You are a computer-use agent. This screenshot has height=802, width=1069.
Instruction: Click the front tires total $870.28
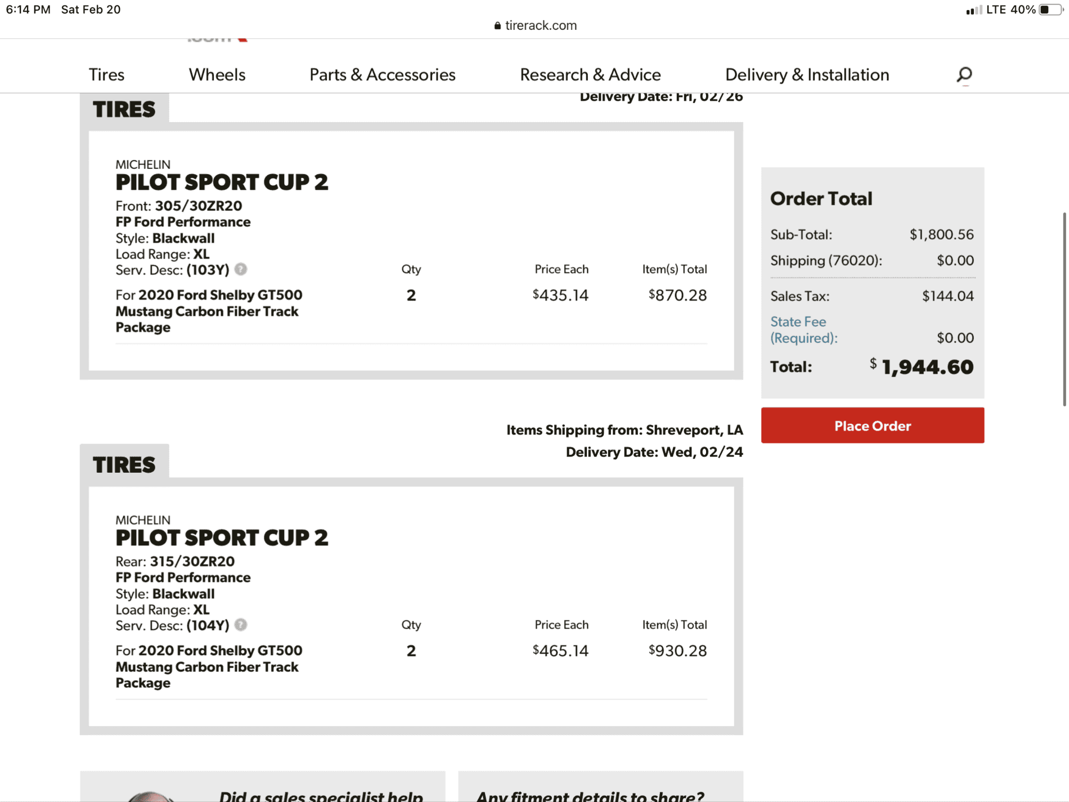point(677,295)
